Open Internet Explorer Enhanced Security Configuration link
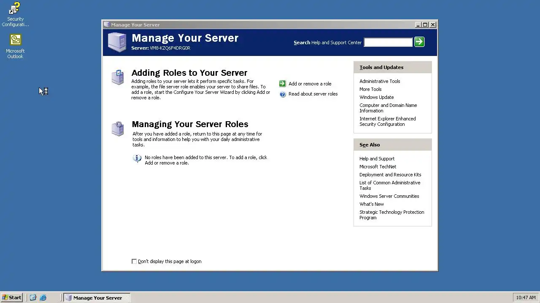The height and width of the screenshot is (303, 540). tap(388, 122)
